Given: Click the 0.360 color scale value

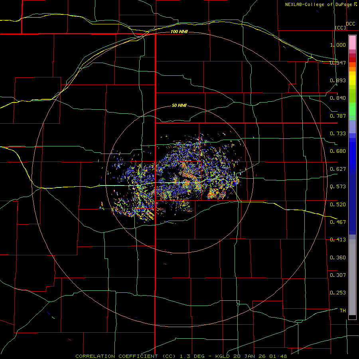Looking at the screenshot, I should coord(338,258).
